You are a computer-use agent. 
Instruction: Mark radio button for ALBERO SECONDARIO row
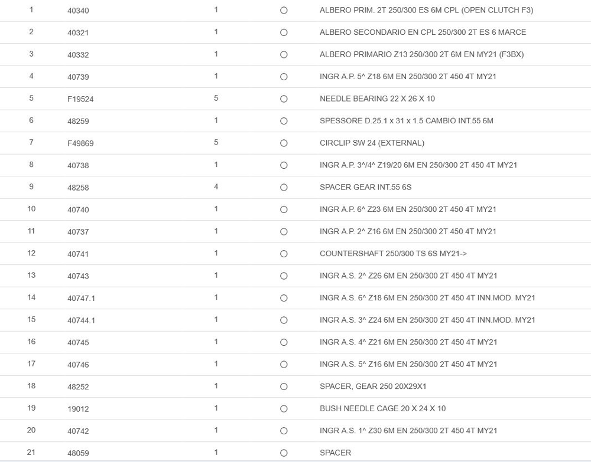(x=284, y=32)
